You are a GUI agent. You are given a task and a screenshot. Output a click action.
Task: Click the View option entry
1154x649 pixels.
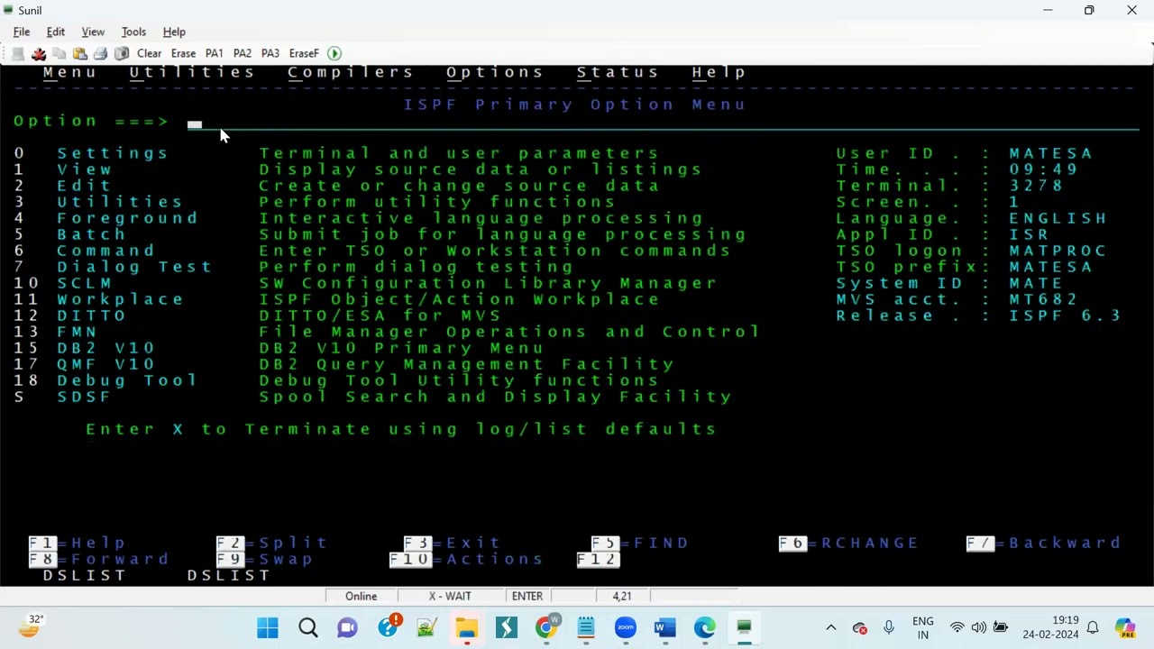[x=84, y=169]
